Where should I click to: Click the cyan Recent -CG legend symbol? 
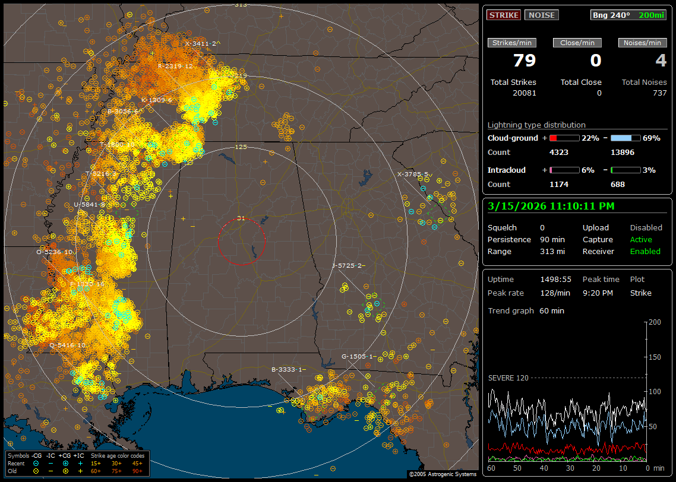coord(36,463)
